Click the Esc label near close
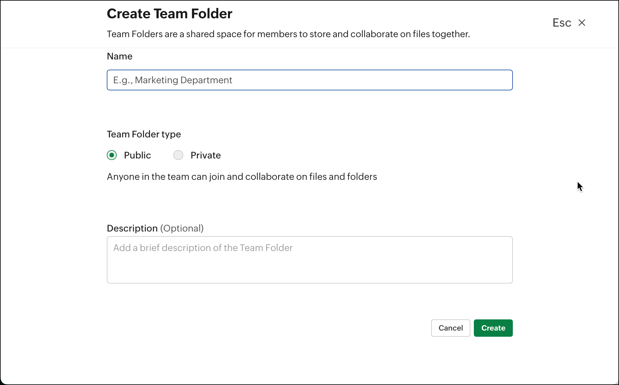Viewport: 619px width, 385px height. pos(562,23)
